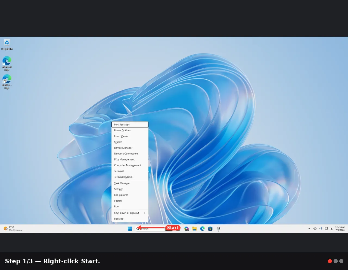
Task: Click the Windows Start button
Action: [130, 229]
